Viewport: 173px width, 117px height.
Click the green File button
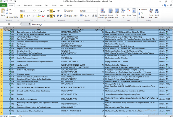coord(4,5)
